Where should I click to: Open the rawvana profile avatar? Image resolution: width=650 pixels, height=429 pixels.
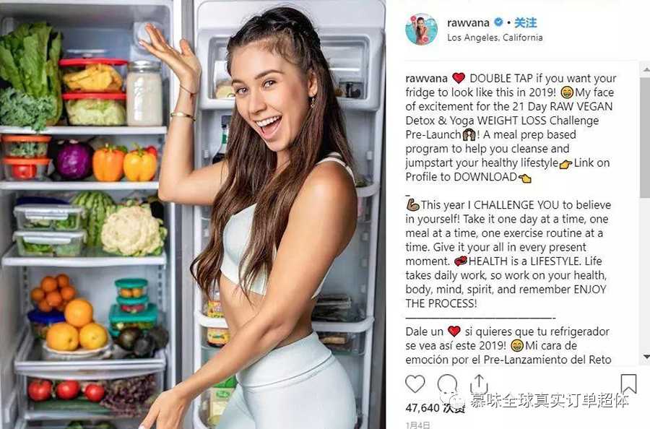tap(421, 30)
